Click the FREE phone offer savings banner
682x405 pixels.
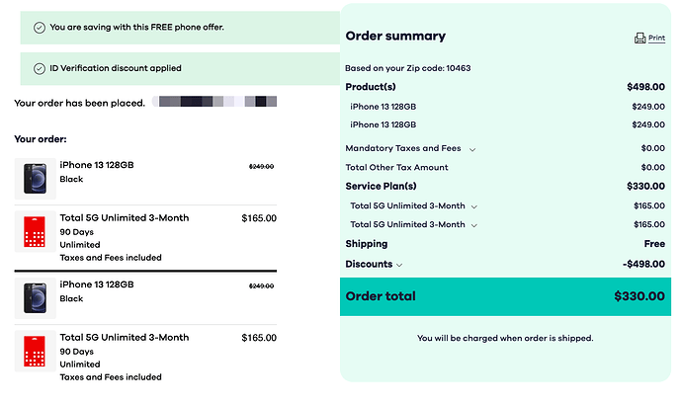click(178, 28)
